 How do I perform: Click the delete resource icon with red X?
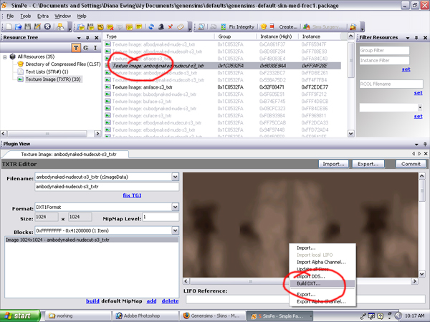(x=110, y=26)
